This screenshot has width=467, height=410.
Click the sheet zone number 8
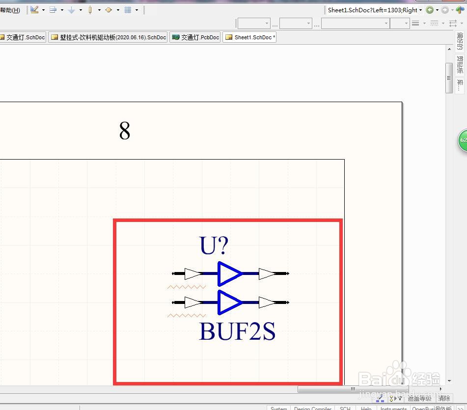click(x=125, y=131)
